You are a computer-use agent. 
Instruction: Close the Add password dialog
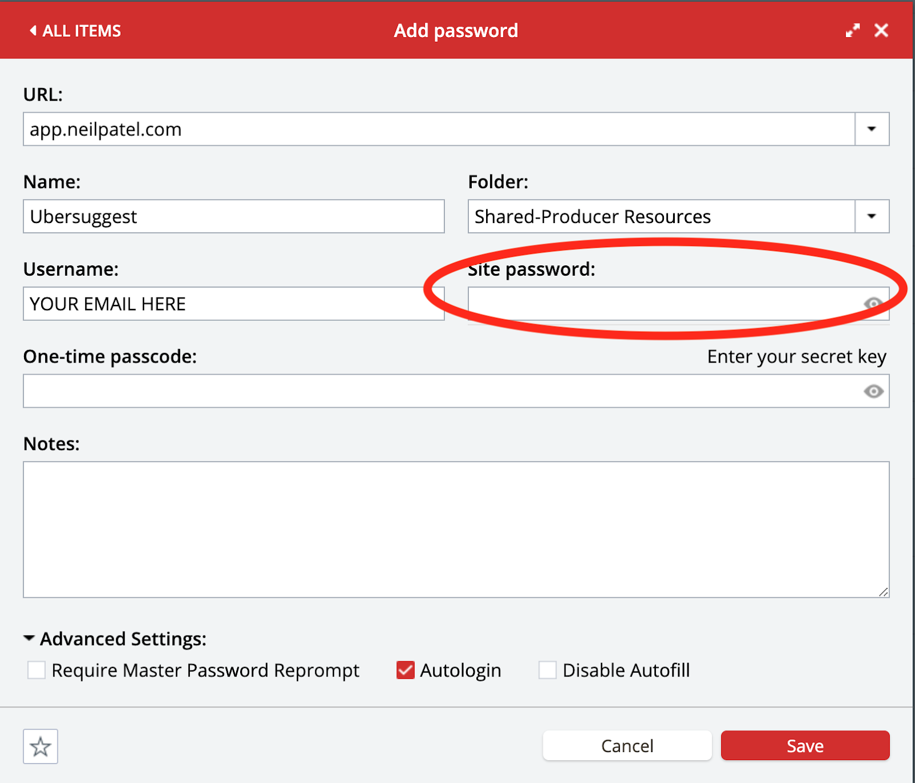881,31
